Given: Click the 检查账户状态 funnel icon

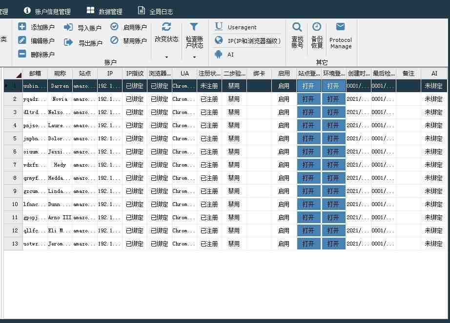Looking at the screenshot, I should pyautogui.click(x=194, y=27).
